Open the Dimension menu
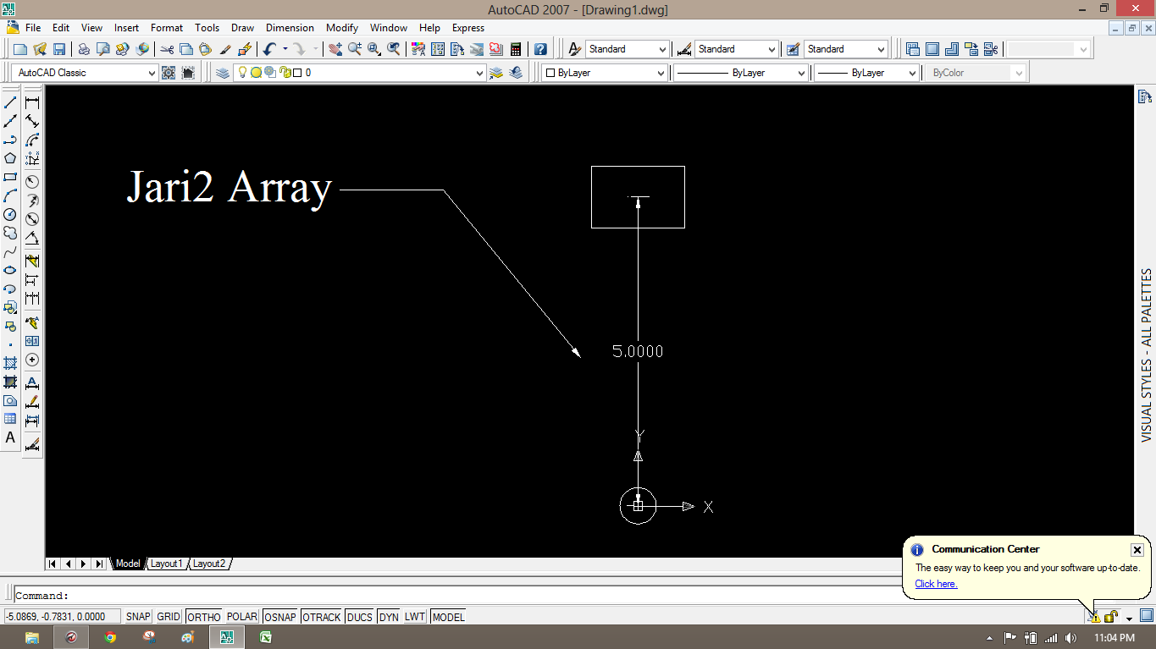Image resolution: width=1156 pixels, height=649 pixels. (x=290, y=28)
